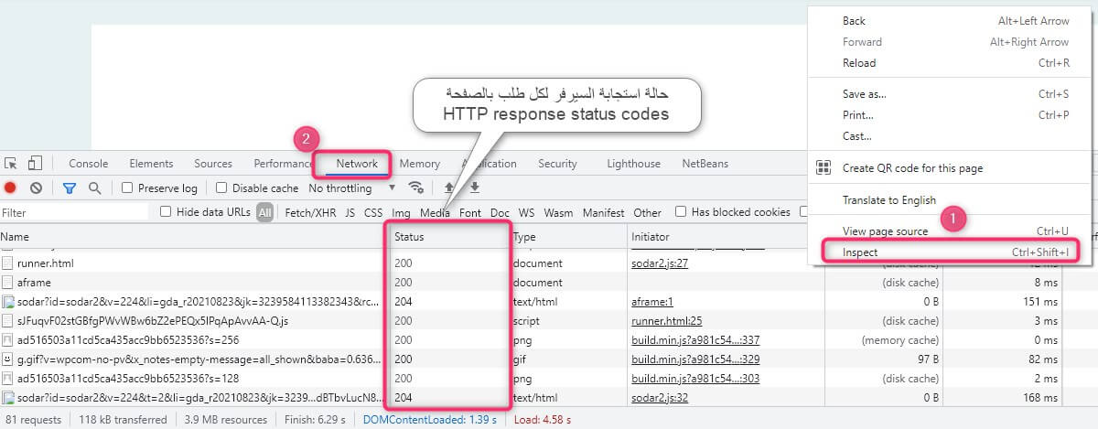Click the image icon beside ad516503...?s=256

tap(8, 340)
